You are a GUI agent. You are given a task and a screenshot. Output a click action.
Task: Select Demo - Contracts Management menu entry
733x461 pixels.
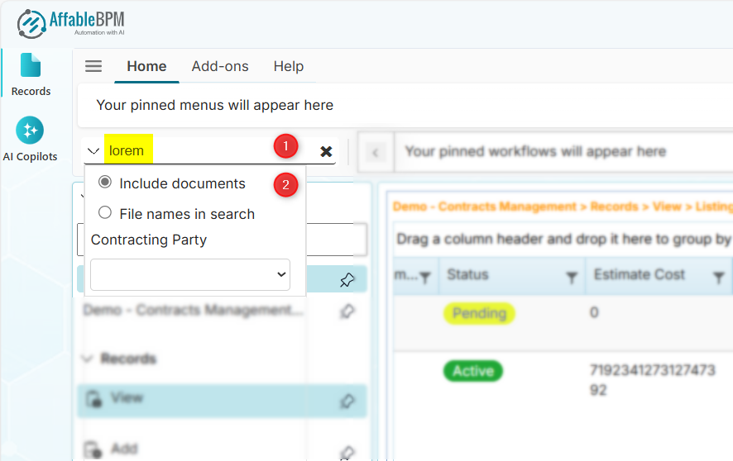point(194,310)
